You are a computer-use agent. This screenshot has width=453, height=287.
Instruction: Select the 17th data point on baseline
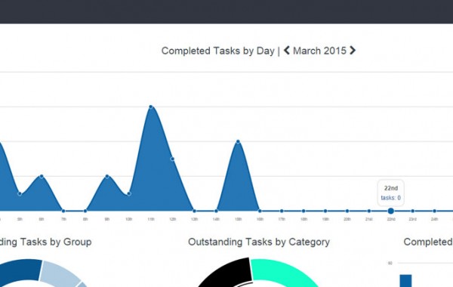tap(282, 211)
